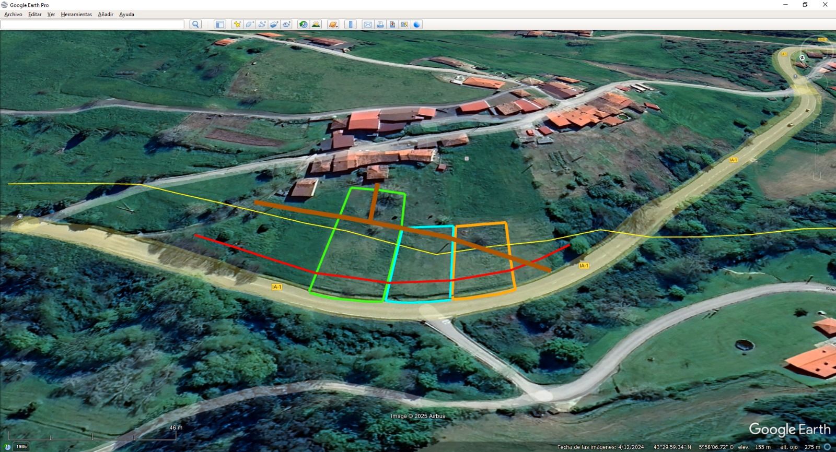836x452 pixels.
Task: Click the Earth sign-in globe icon
Action: (x=417, y=25)
